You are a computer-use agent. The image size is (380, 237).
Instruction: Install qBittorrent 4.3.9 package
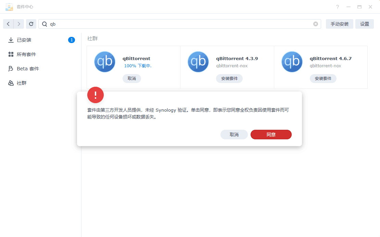click(x=229, y=78)
